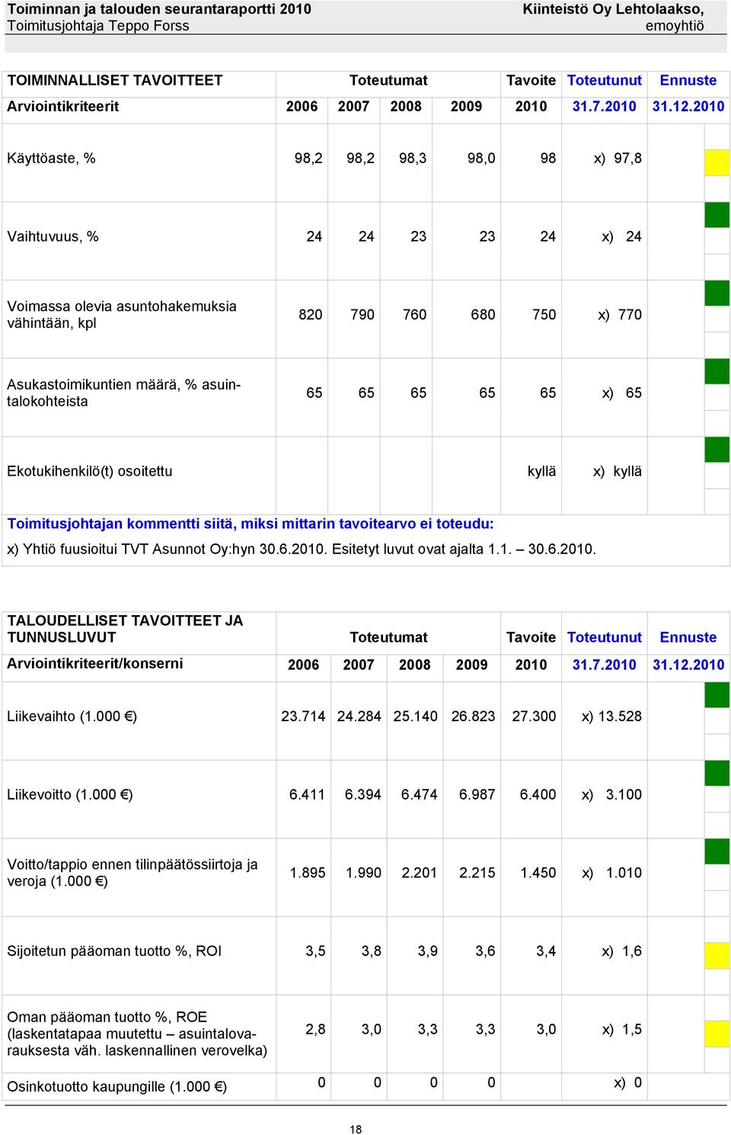Select company name 'Kiinteistö Oy Lehtolaakso,'
The height and width of the screenshot is (1135, 731).
pyautogui.click(x=613, y=9)
